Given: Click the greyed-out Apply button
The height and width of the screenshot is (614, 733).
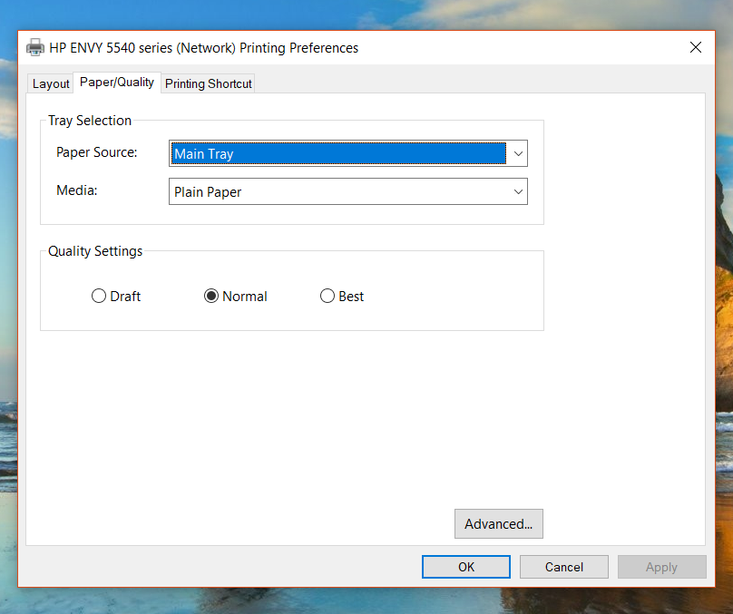Looking at the screenshot, I should [661, 567].
